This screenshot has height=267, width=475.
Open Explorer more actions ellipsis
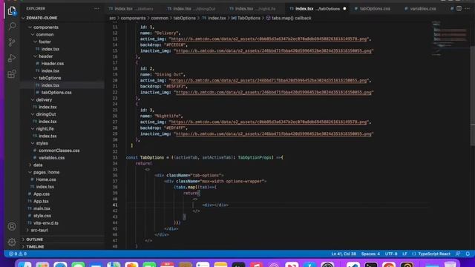pos(96,8)
